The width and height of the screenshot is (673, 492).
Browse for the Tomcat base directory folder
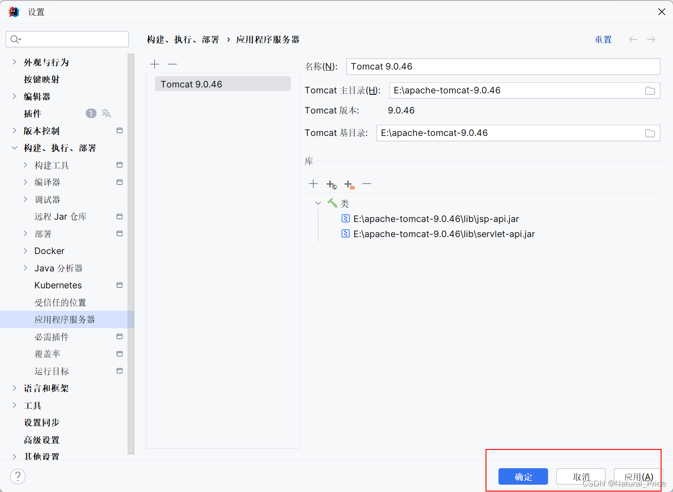pos(650,133)
